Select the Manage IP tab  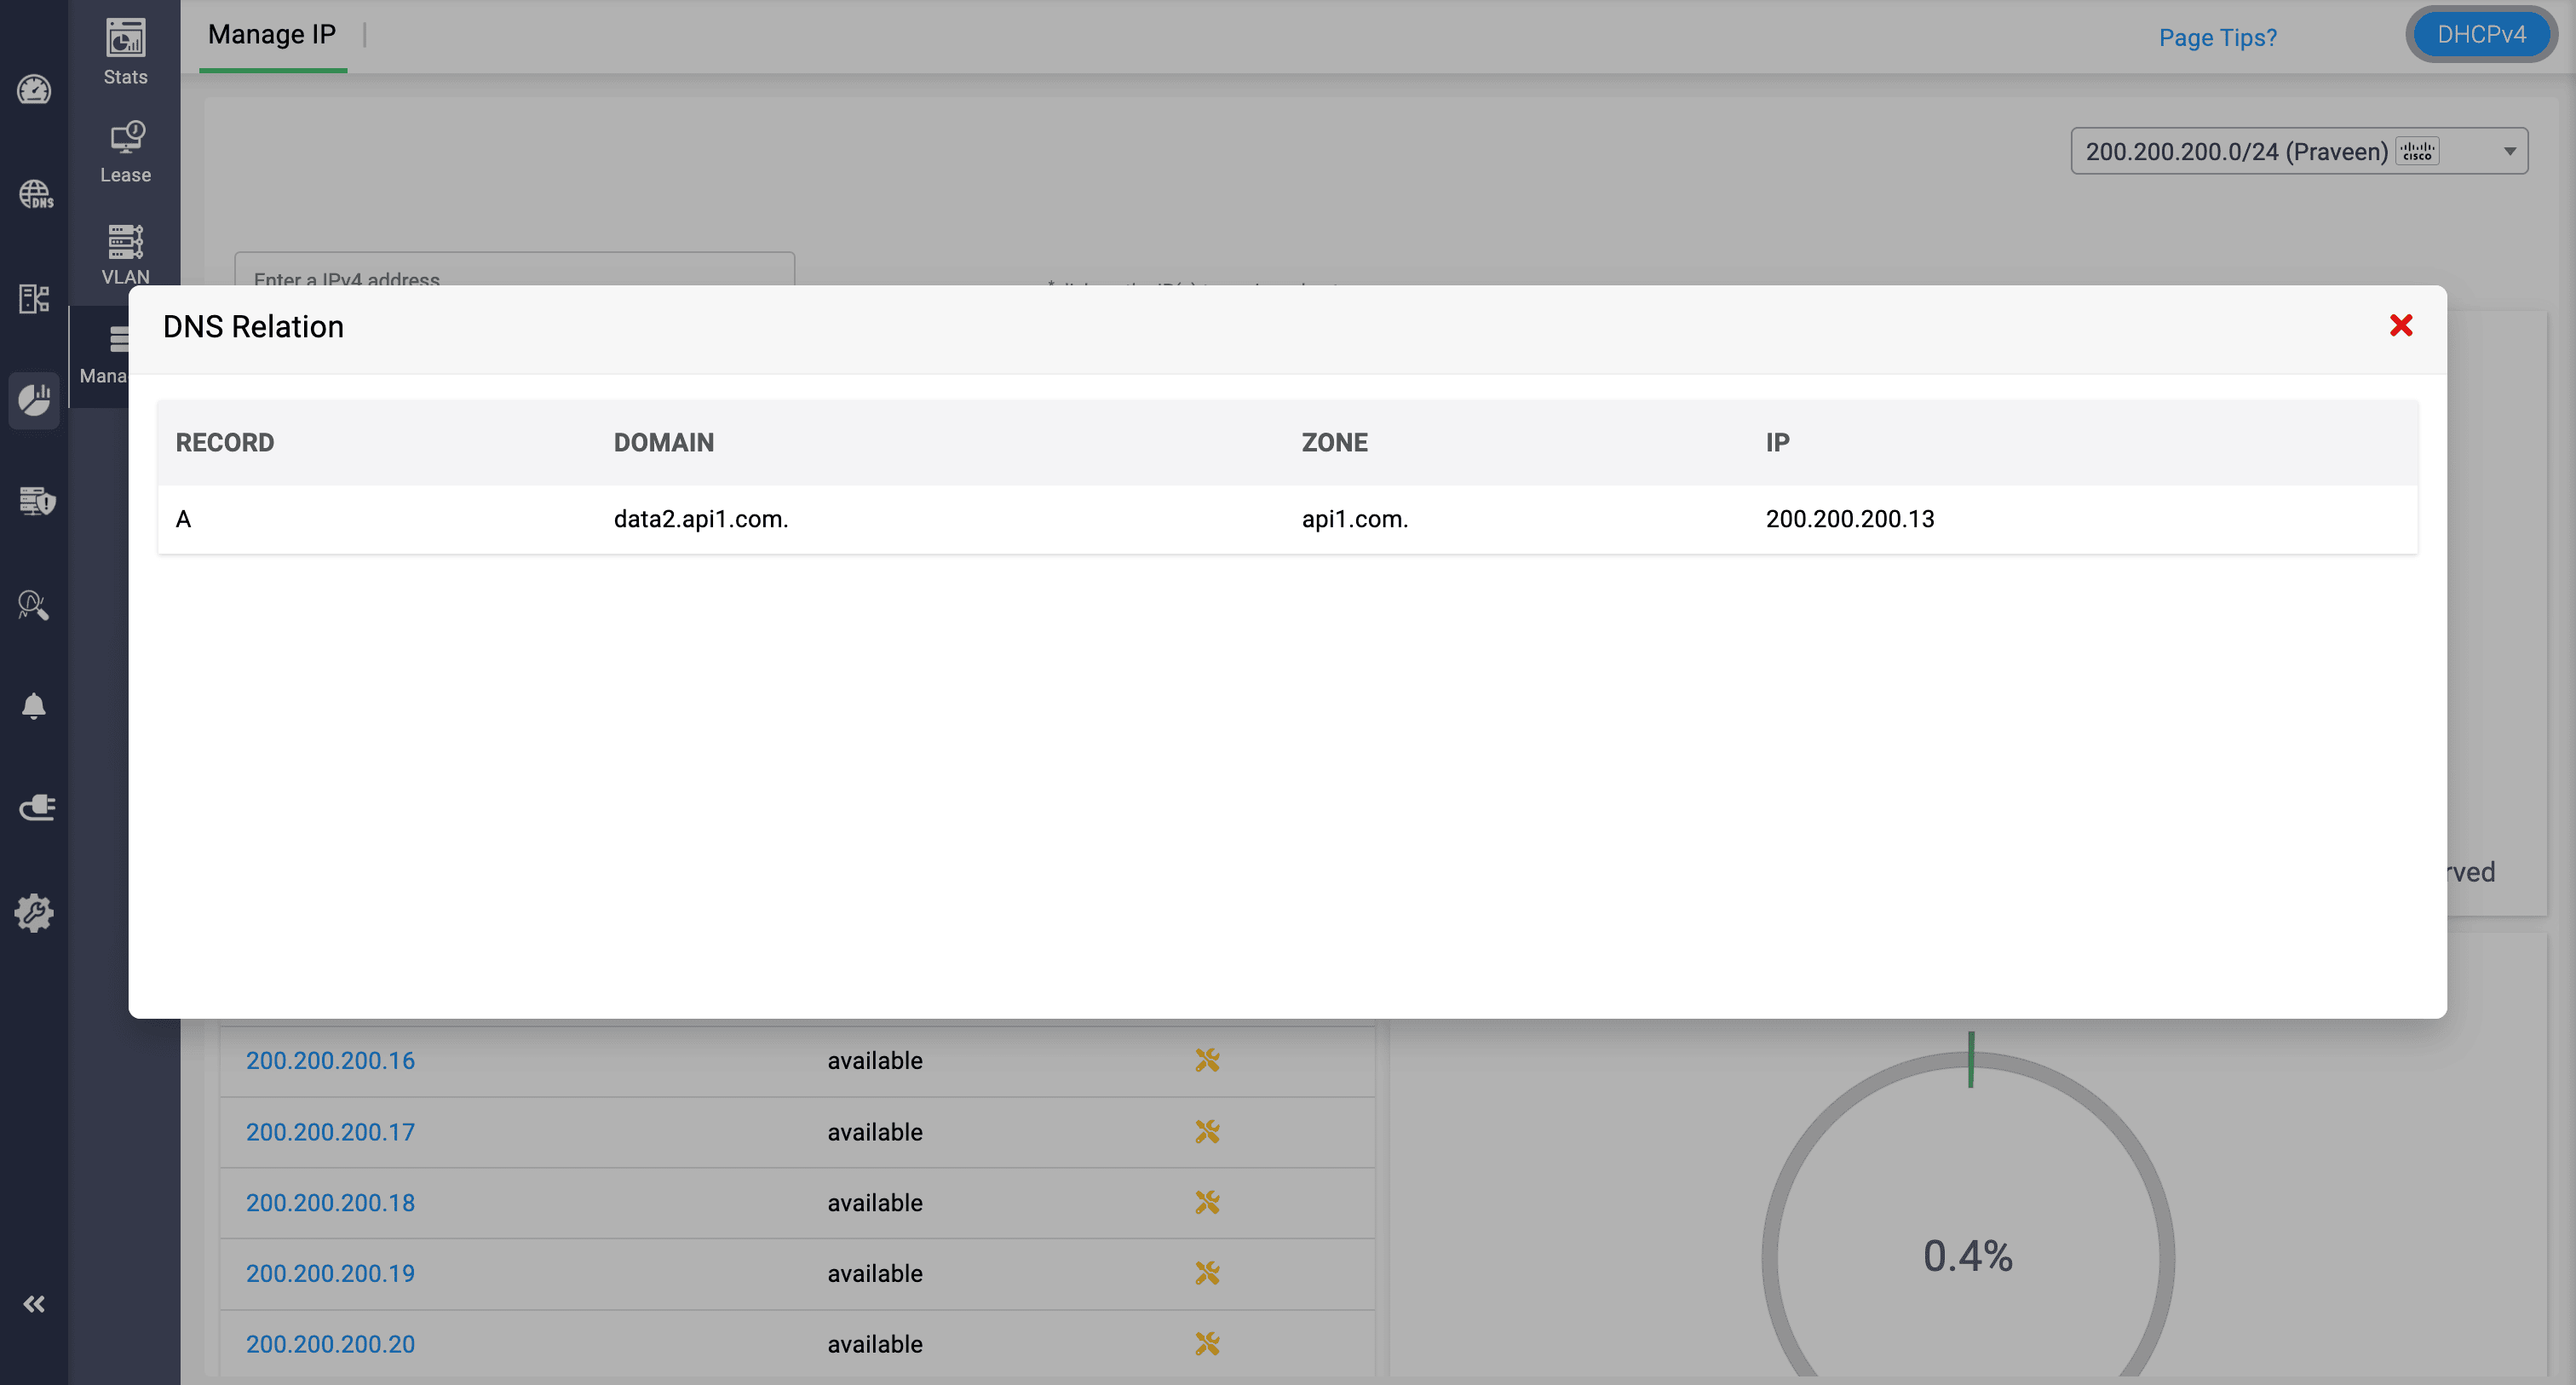[272, 35]
